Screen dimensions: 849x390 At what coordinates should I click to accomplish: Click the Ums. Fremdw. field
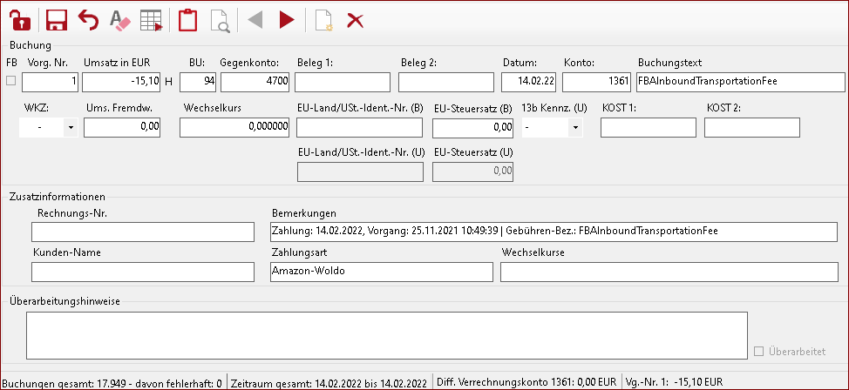[x=122, y=127]
